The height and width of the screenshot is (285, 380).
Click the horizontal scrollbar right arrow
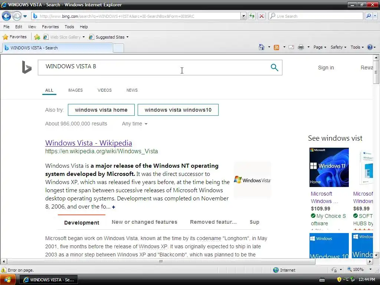[370, 262]
